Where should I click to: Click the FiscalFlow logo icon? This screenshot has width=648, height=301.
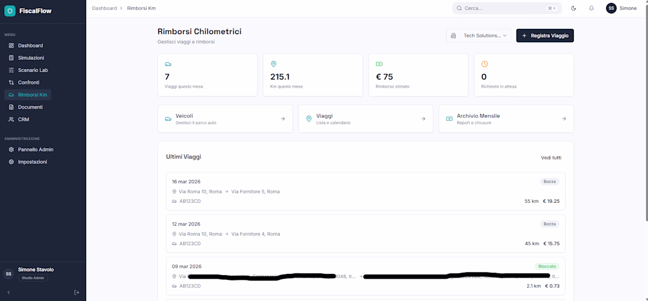click(9, 11)
